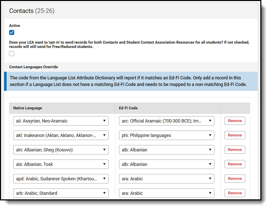Open the Ed-Fi Code dropdown for Albanian, Gheg row
The width and height of the screenshot is (270, 209).
coord(167,150)
